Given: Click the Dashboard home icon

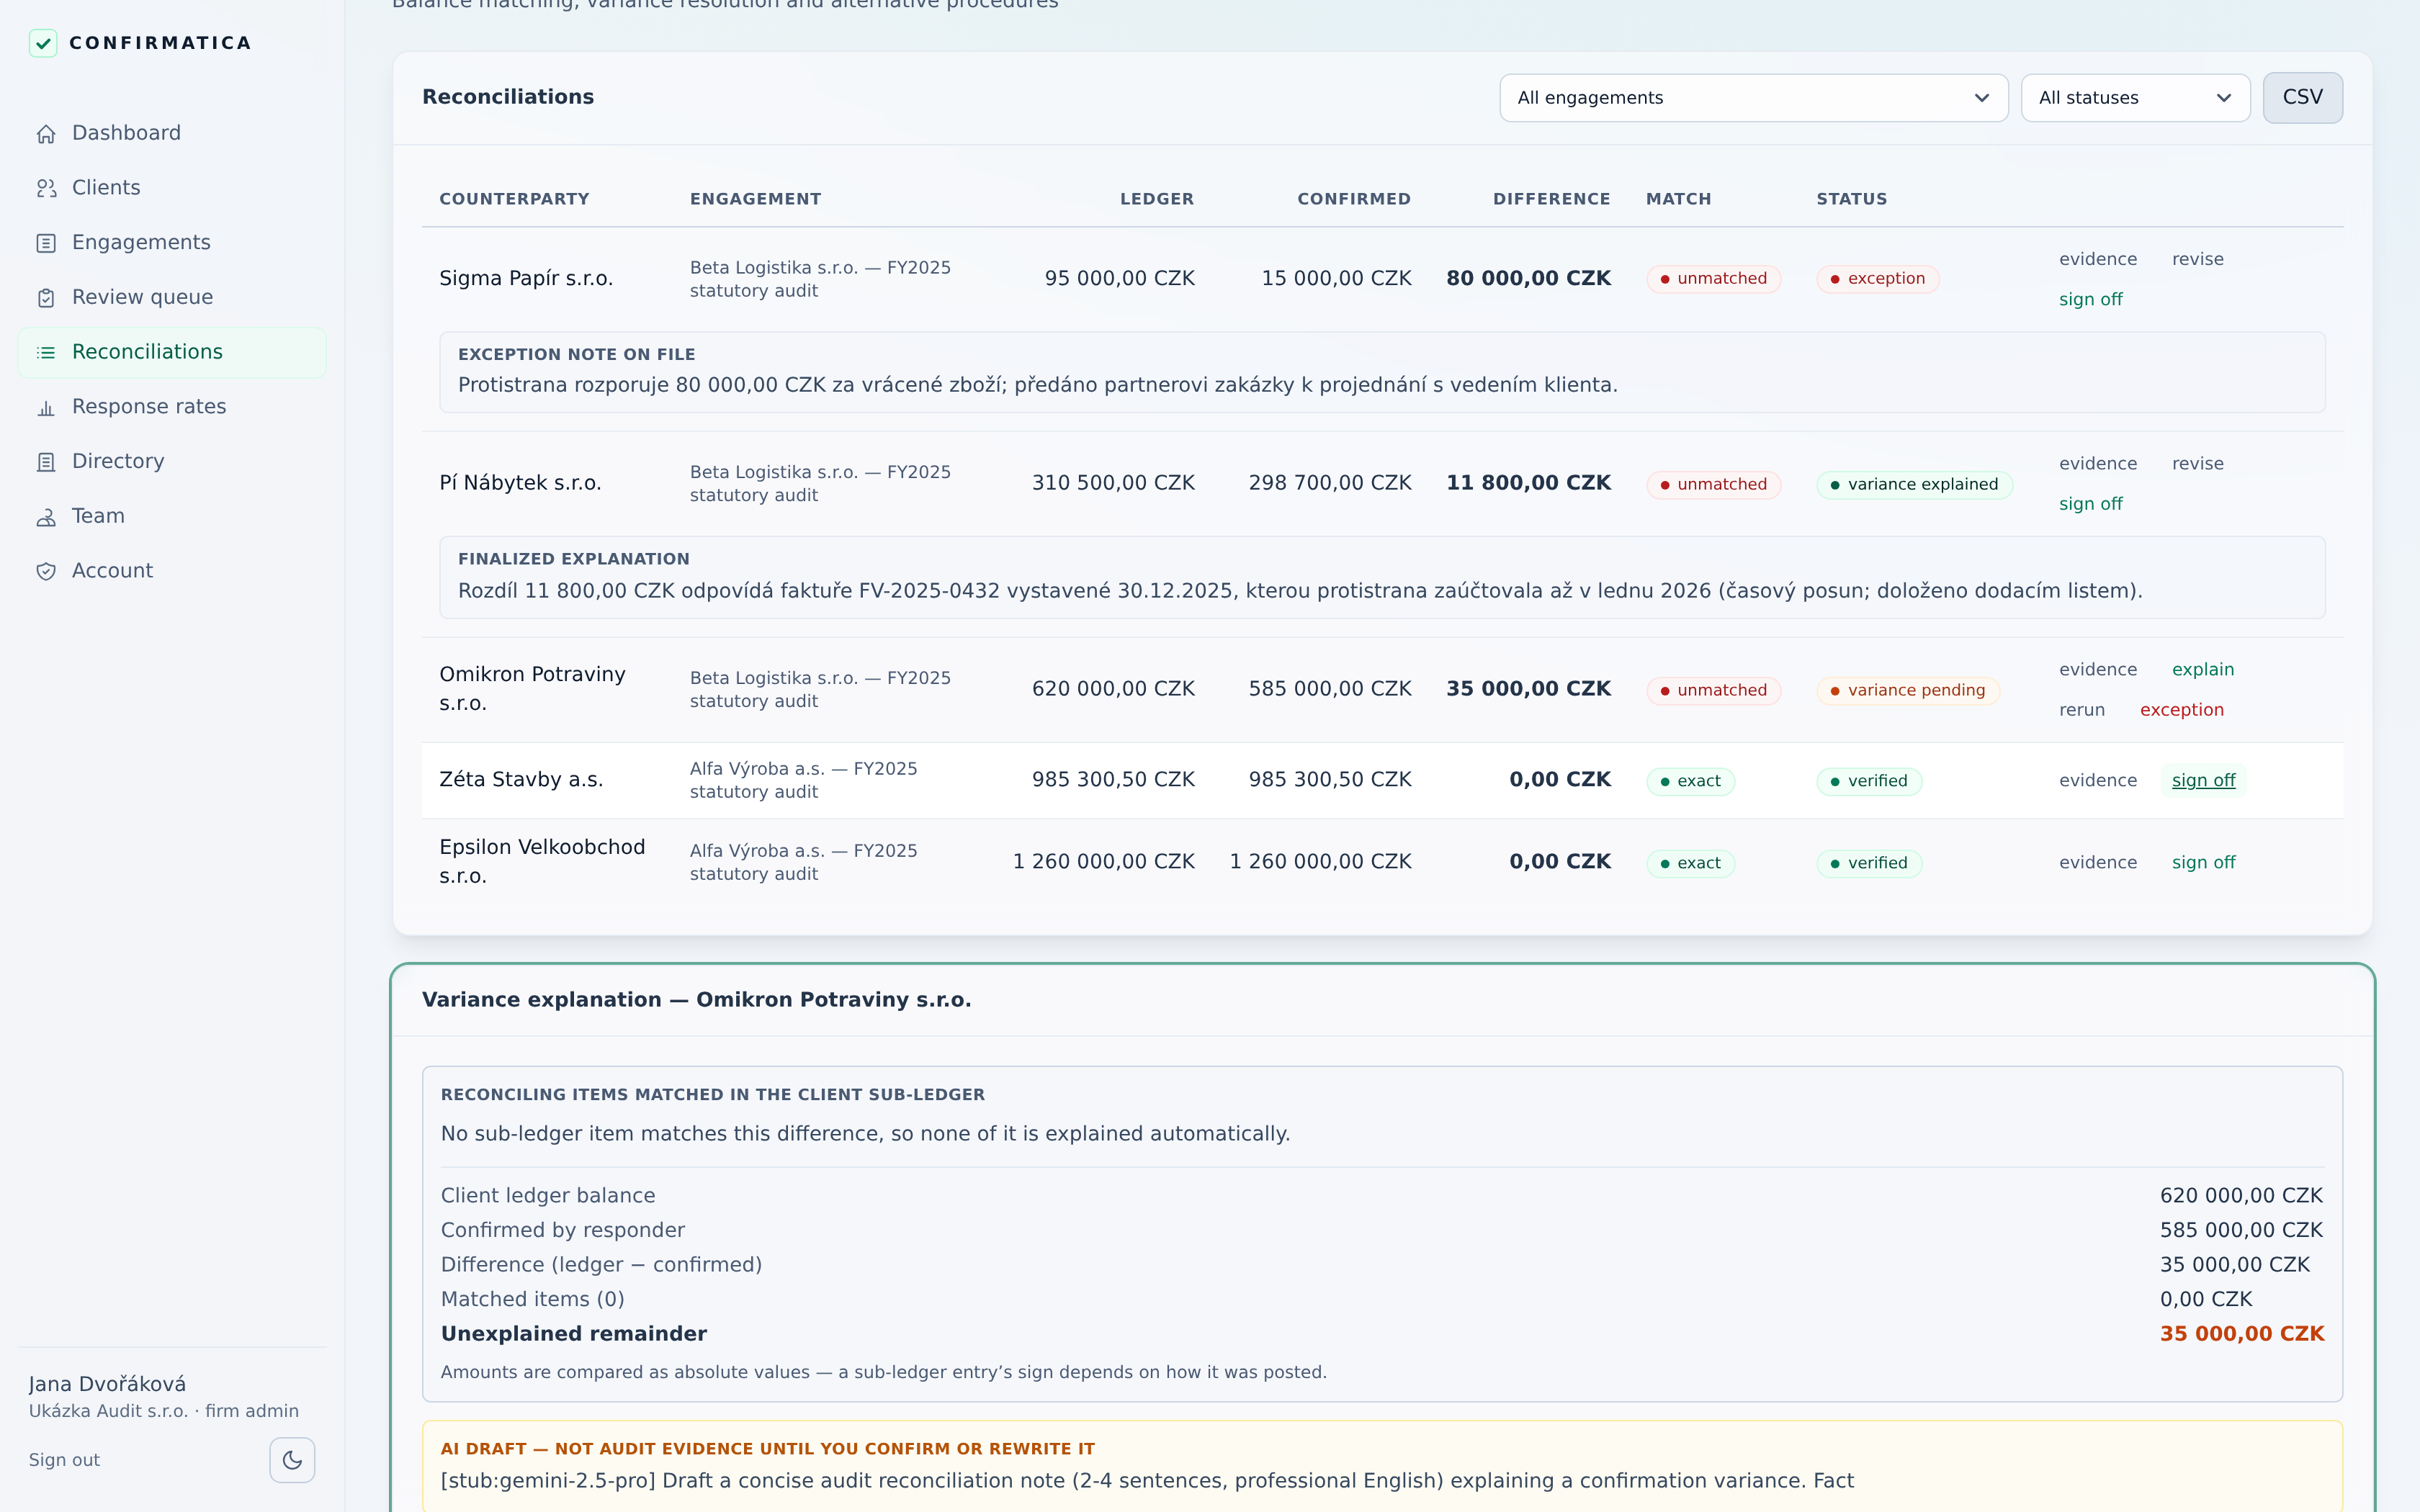Looking at the screenshot, I should 46,134.
